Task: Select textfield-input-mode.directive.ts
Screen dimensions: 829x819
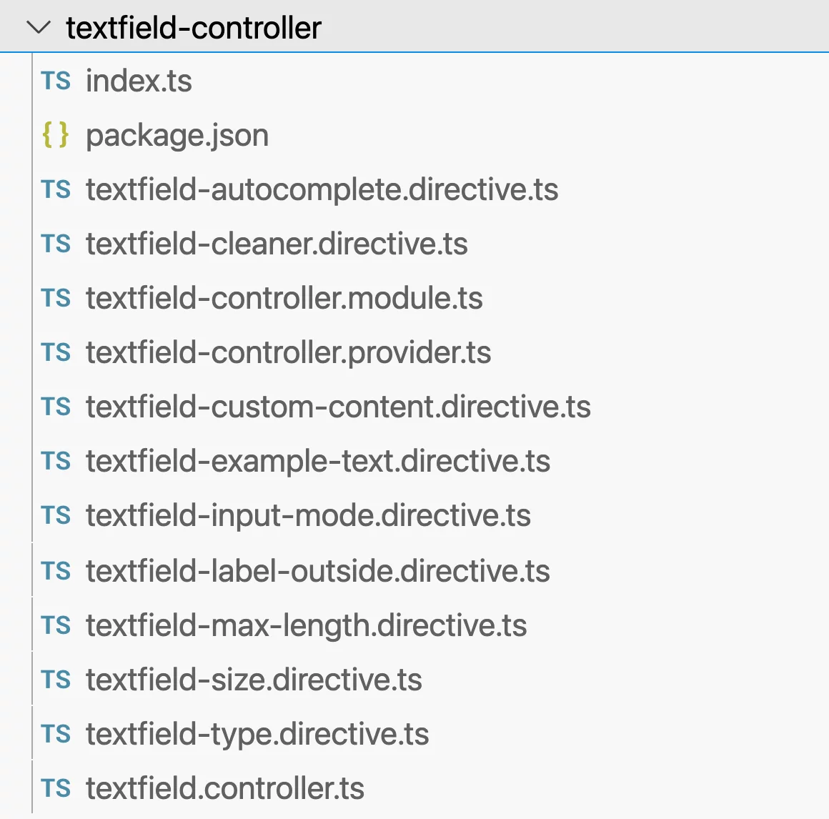Action: pyautogui.click(x=308, y=515)
